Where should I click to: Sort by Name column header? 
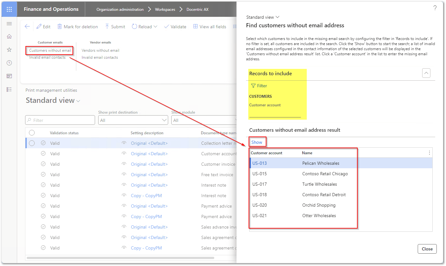(307, 153)
